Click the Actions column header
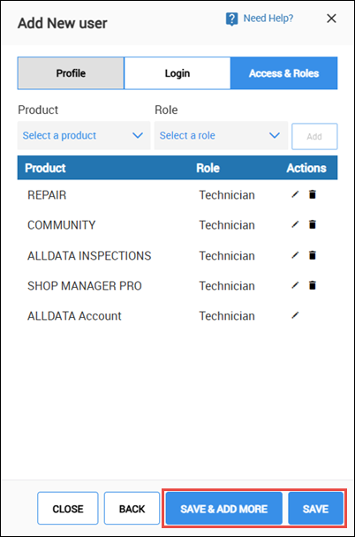 coord(306,168)
